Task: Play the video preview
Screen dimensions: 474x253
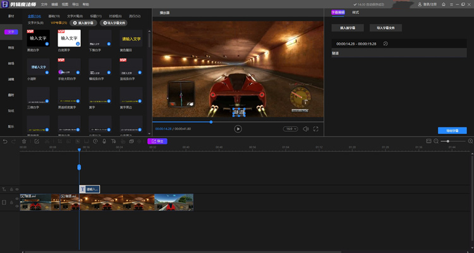Action: tap(238, 129)
